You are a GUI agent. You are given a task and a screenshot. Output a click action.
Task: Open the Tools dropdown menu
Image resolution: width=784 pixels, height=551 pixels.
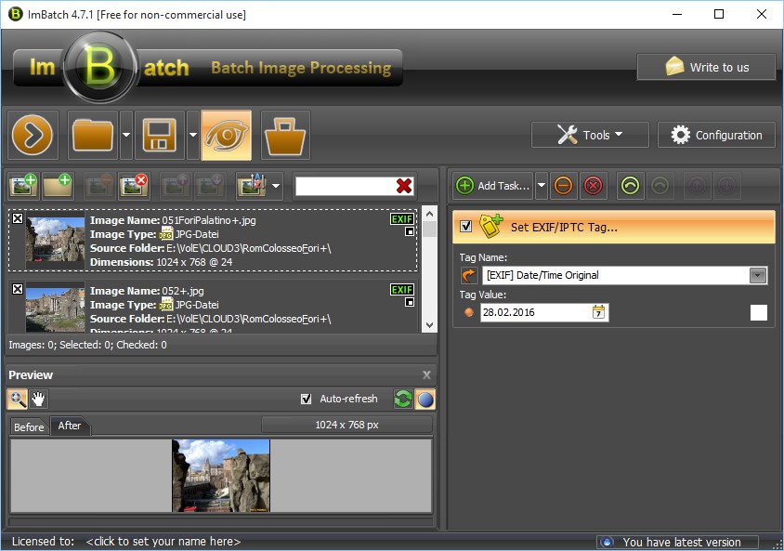point(590,135)
